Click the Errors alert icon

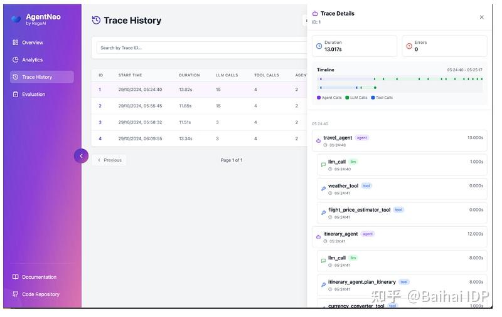[409, 46]
